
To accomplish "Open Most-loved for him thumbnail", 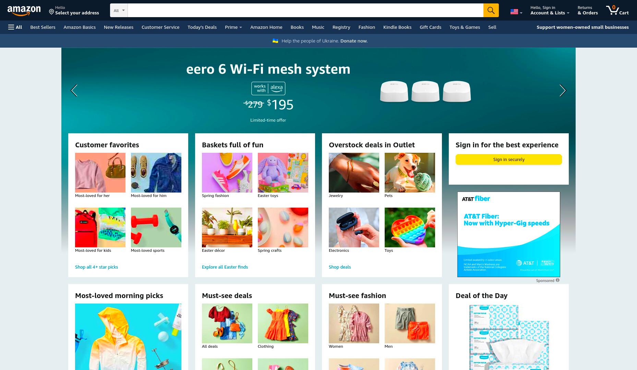I will [156, 173].
